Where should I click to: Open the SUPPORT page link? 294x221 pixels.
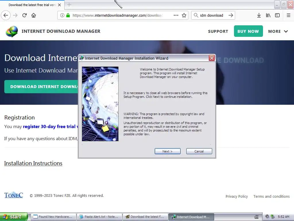pos(218,31)
